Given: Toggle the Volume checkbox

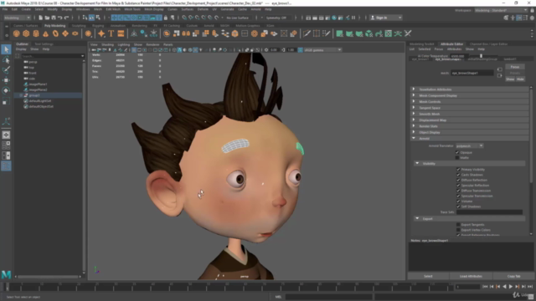Looking at the screenshot, I should coord(458,201).
